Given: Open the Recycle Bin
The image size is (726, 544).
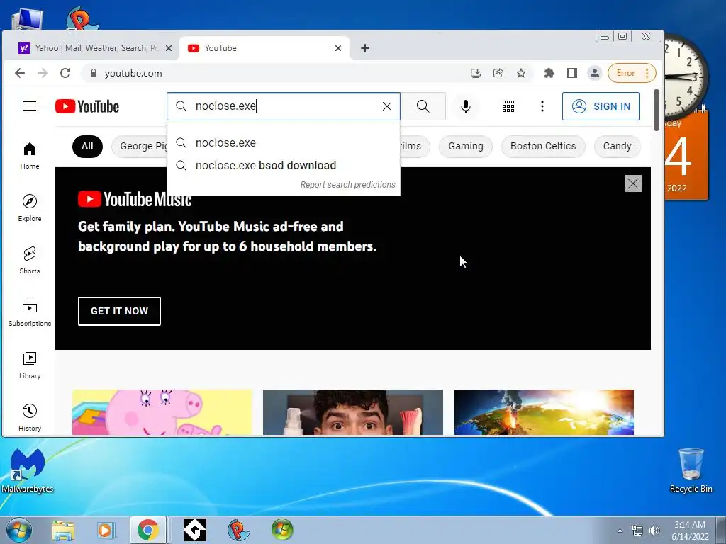Looking at the screenshot, I should pyautogui.click(x=691, y=471).
